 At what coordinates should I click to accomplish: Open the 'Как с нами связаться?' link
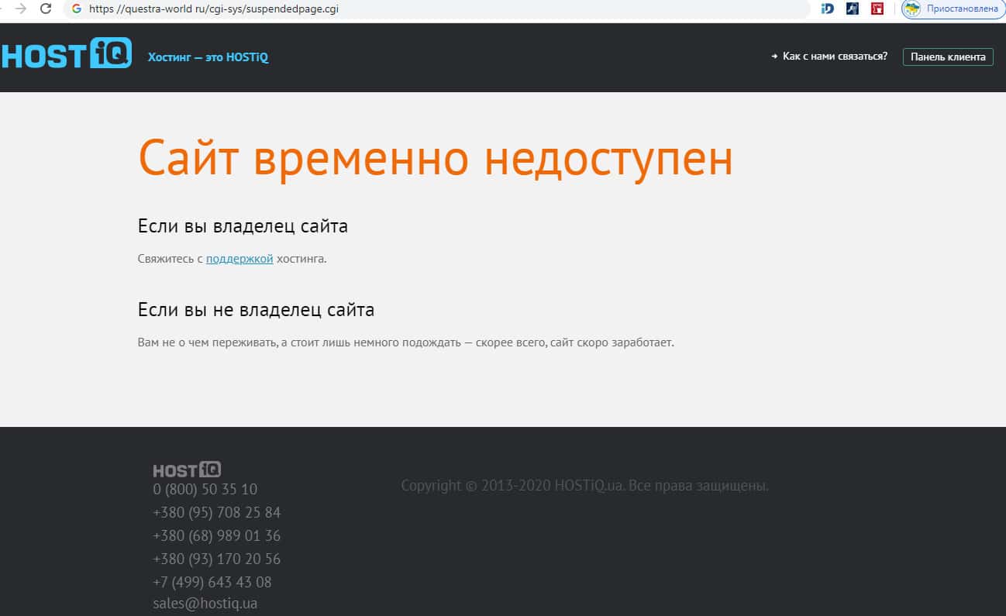(834, 57)
